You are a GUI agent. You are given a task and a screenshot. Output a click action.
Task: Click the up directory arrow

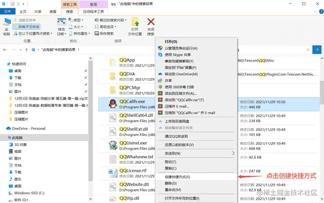pos(26,50)
